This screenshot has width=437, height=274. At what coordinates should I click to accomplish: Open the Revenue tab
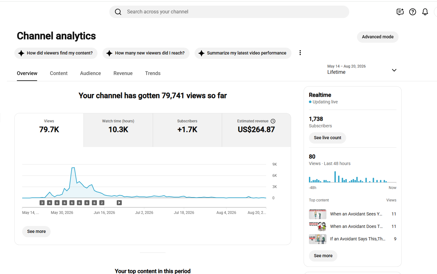click(123, 73)
